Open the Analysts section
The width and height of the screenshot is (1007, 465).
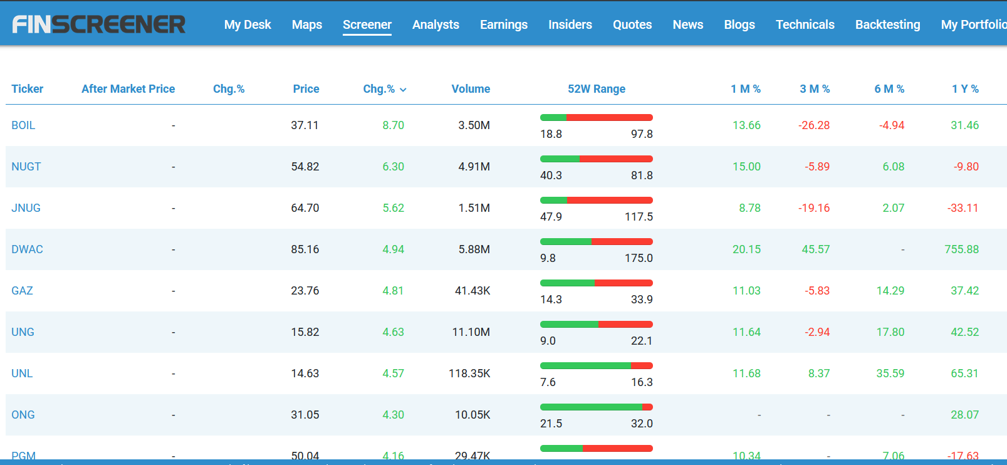(x=436, y=24)
